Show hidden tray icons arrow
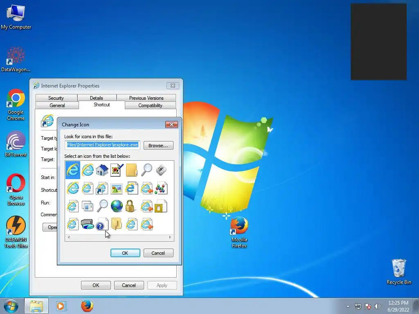 [x=348, y=306]
